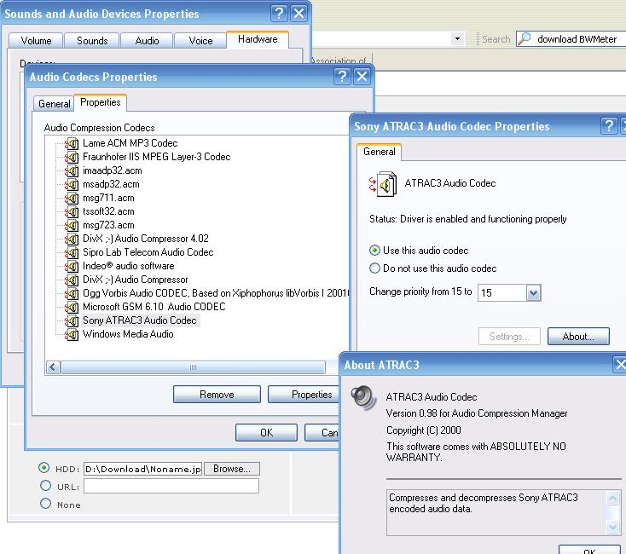The image size is (626, 554).
Task: Select 'Sony ATRAC3 Audio Codec' list entry
Action: coord(139,320)
